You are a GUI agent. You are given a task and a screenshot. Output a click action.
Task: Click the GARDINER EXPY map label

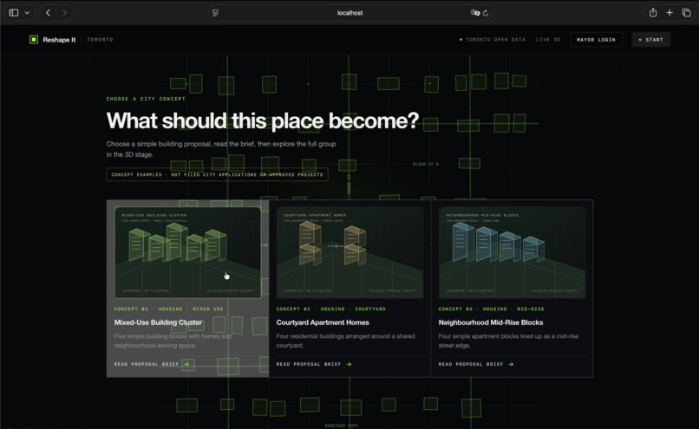[342, 426]
